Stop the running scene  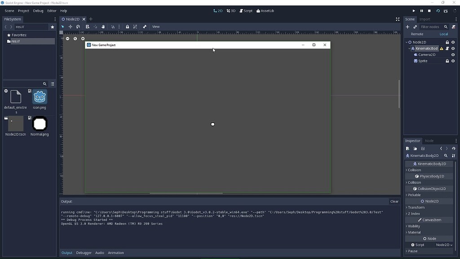[429, 11]
